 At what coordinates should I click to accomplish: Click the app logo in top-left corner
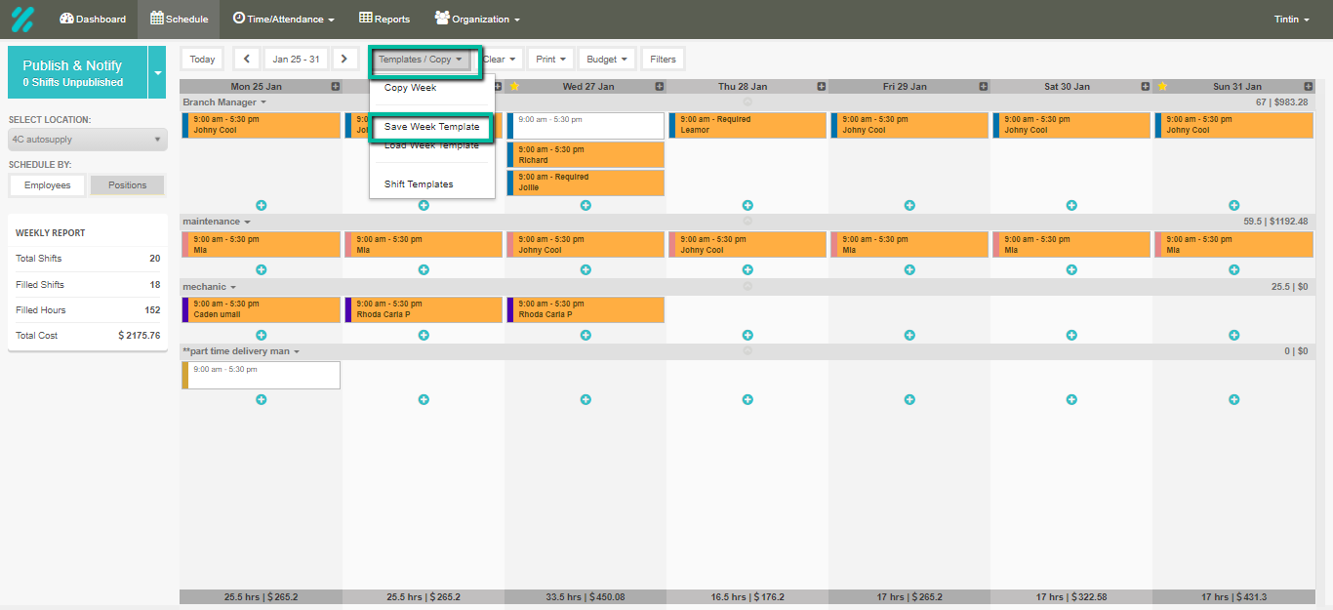coord(21,19)
